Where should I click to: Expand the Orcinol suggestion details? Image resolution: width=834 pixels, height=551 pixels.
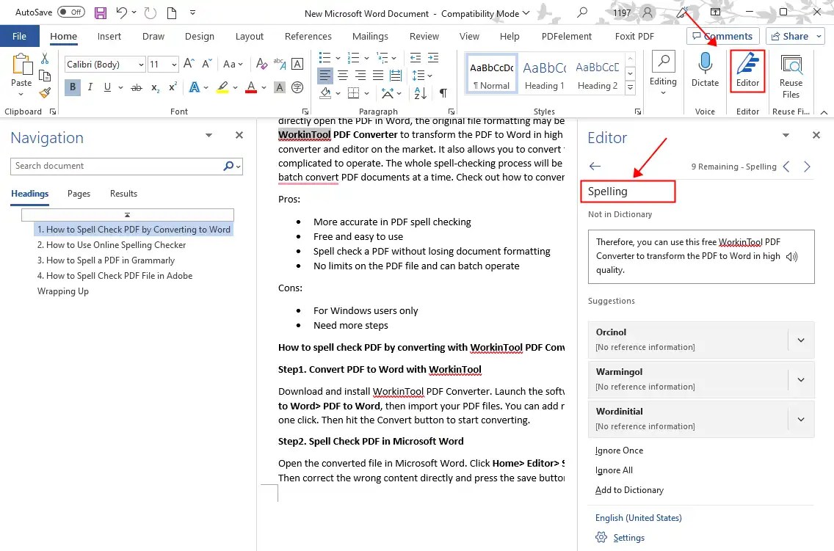click(x=800, y=340)
